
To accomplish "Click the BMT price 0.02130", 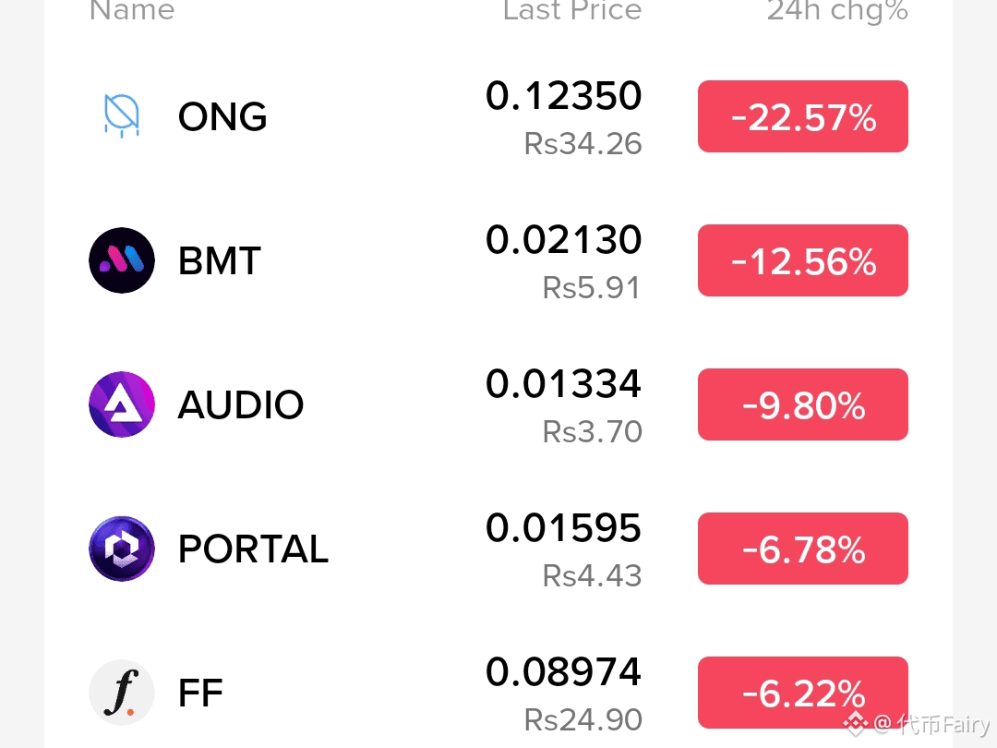I will coord(563,240).
